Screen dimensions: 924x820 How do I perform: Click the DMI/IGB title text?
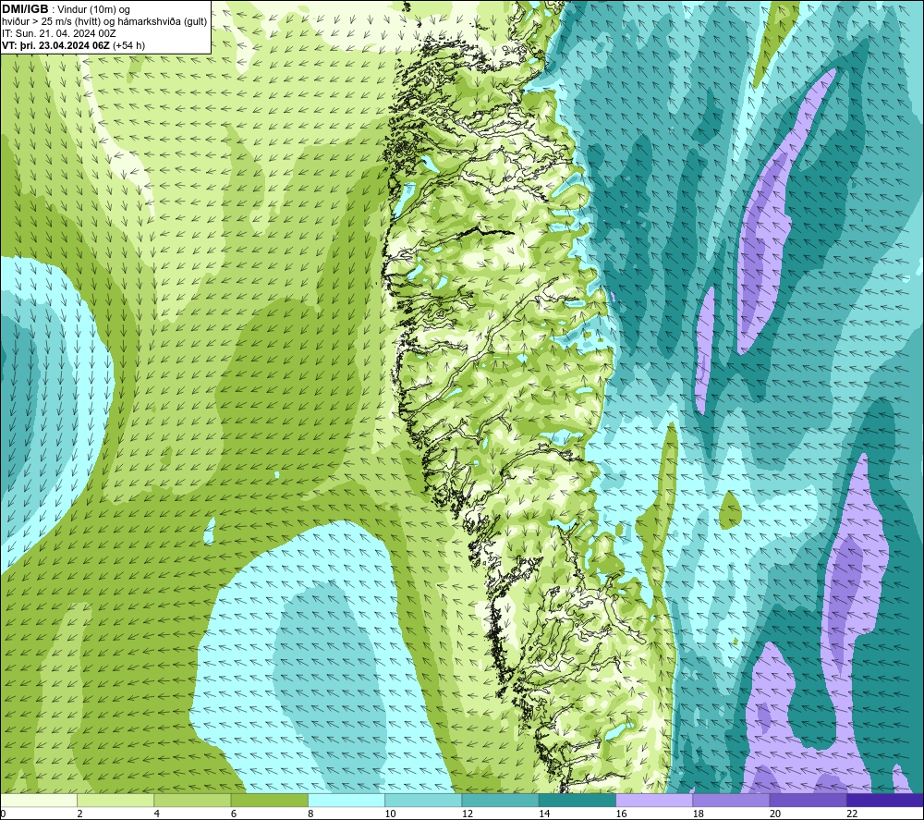(25, 9)
